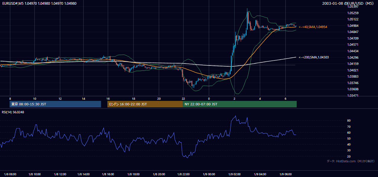Click hour label 16 under the candle chart

click(108, 99)
